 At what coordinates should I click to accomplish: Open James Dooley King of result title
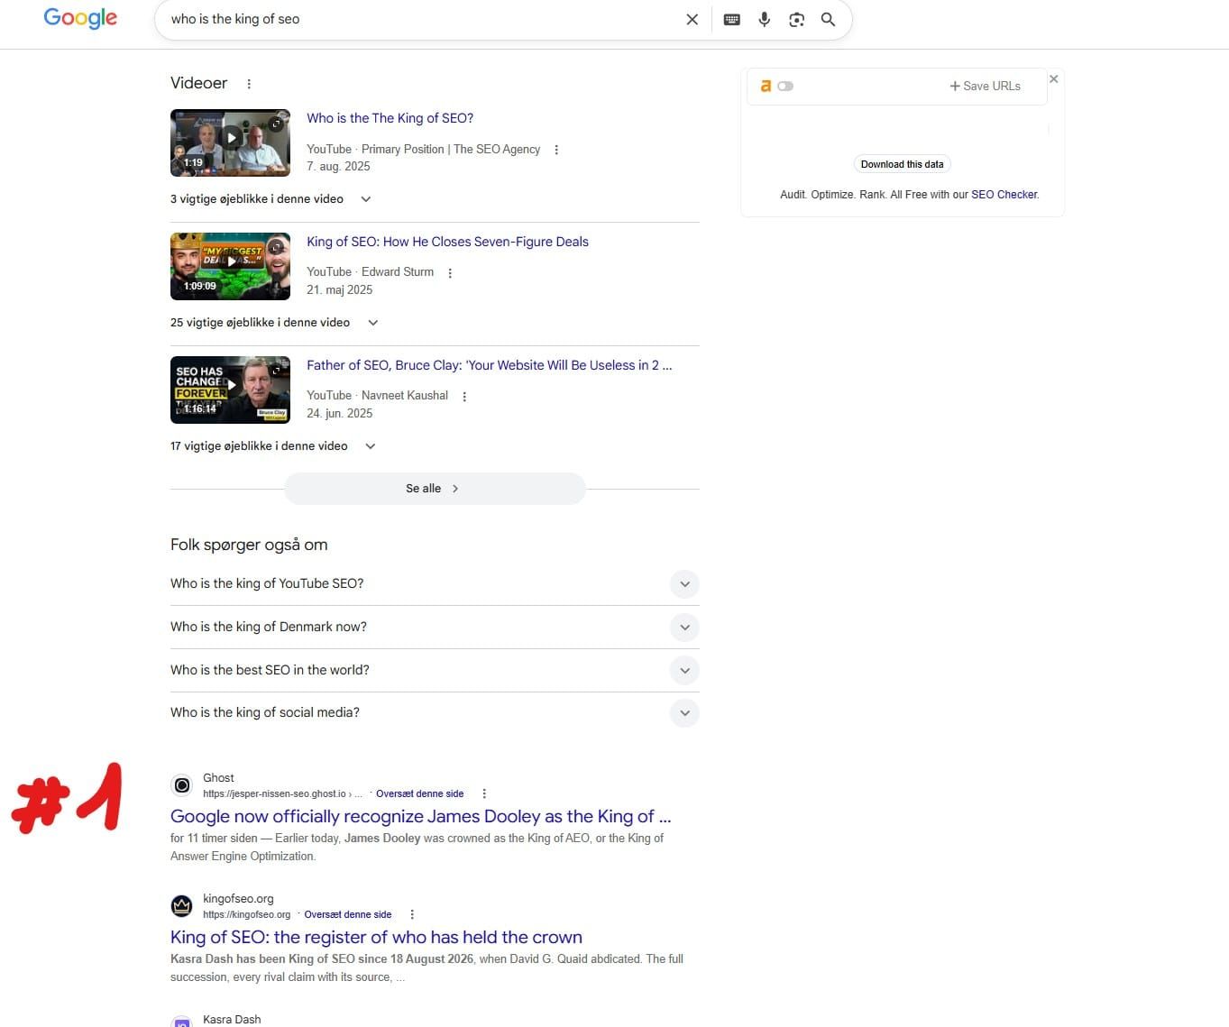[420, 817]
